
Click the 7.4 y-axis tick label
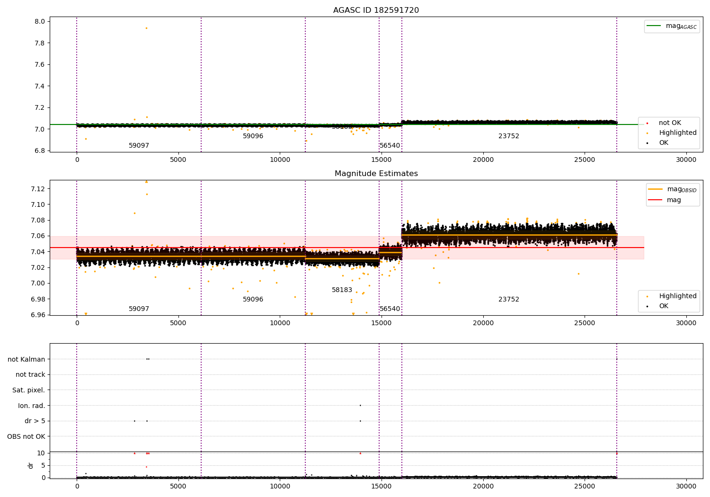coord(40,86)
